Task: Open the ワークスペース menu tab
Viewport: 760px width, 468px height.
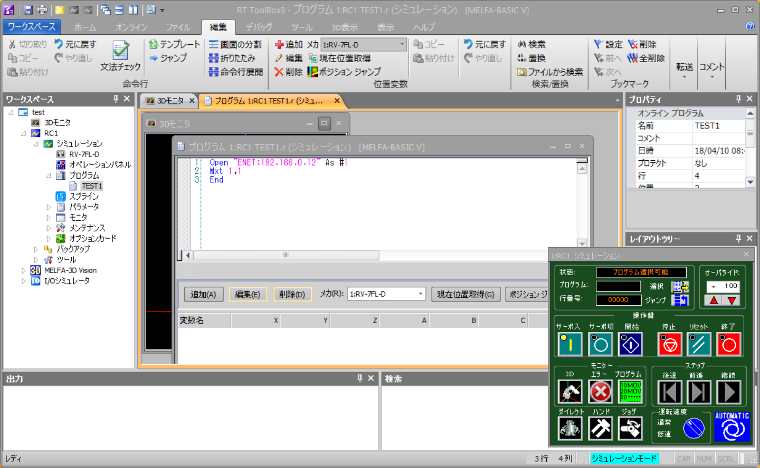Action: click(32, 26)
